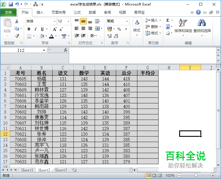The image size is (221, 179).
Task: Switch to the 审阅 ribbon tab
Action: 107,13
